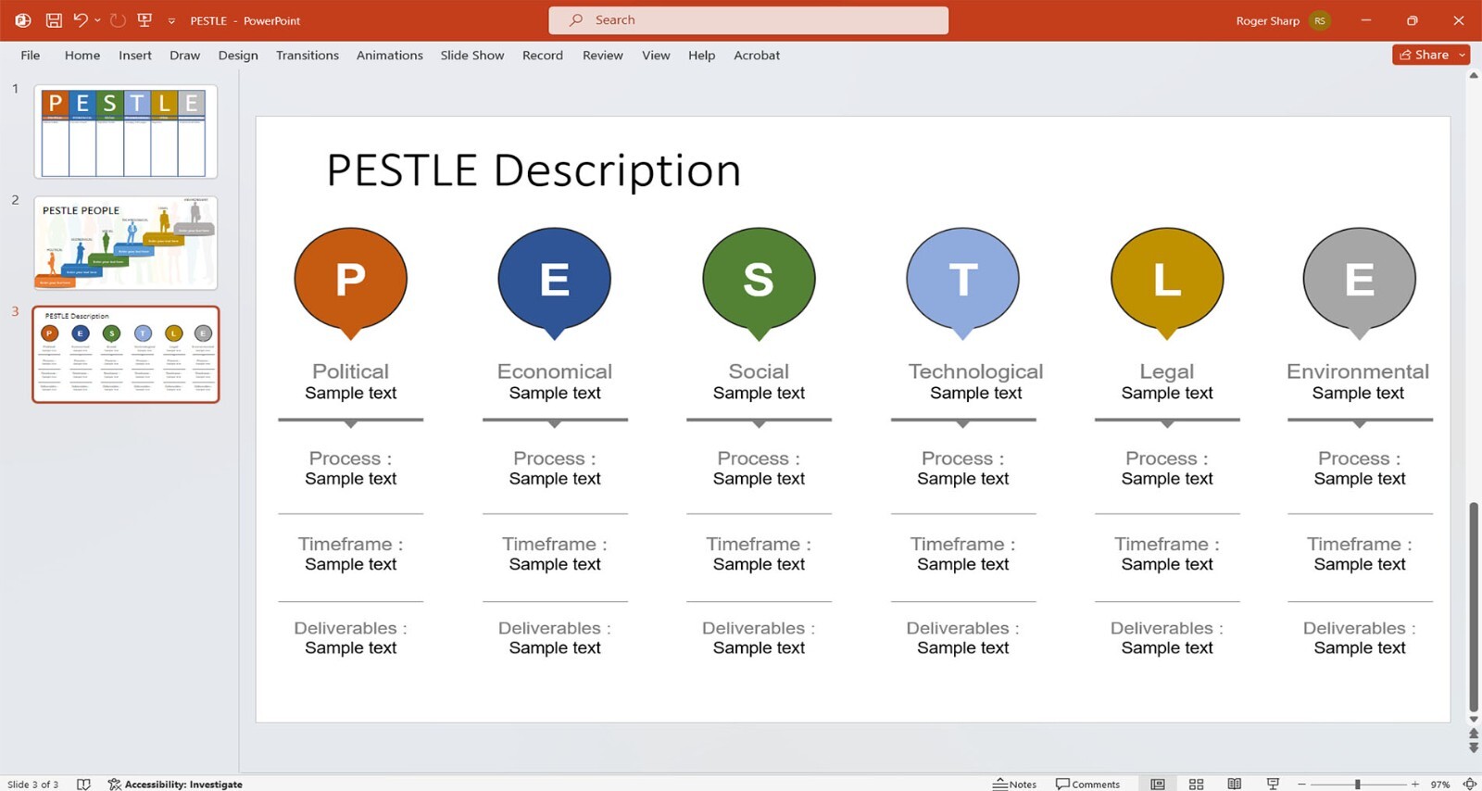The width and height of the screenshot is (1482, 791).
Task: Toggle the Notes pane
Action: coord(1014,784)
